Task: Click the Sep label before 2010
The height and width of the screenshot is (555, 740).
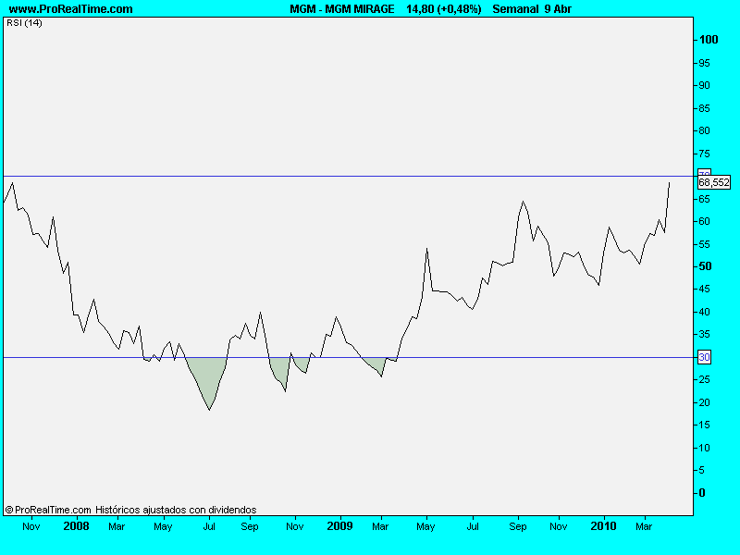Action: click(x=518, y=526)
